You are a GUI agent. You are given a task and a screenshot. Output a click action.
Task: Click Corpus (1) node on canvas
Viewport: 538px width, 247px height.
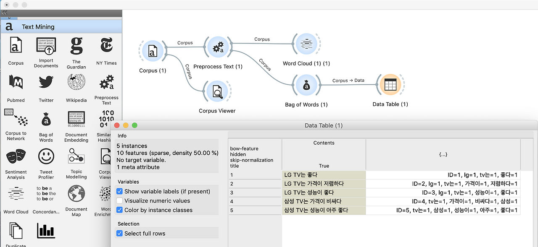(153, 52)
